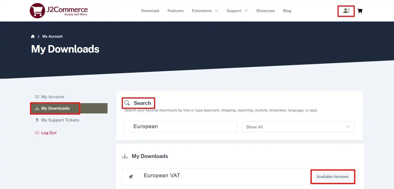Click the magnifier icon beside Search heading
Viewport: 394px width, 189px height.
(x=127, y=103)
